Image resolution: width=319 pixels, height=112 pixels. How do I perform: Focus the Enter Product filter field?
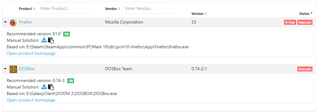coord(64,8)
